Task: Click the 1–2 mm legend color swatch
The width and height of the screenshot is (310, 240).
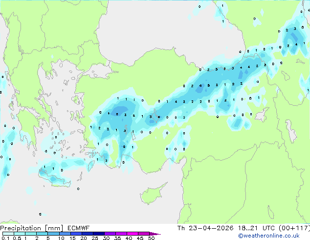Action: tap(31, 234)
